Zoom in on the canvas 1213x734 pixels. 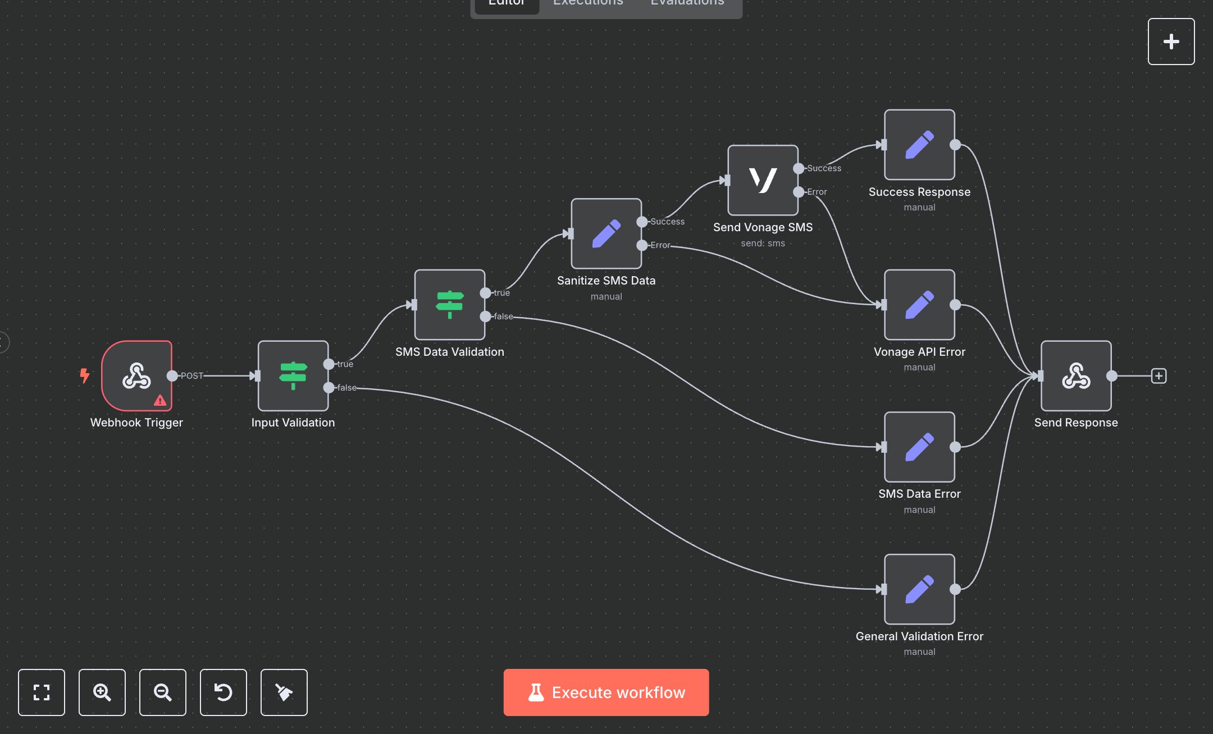click(102, 692)
